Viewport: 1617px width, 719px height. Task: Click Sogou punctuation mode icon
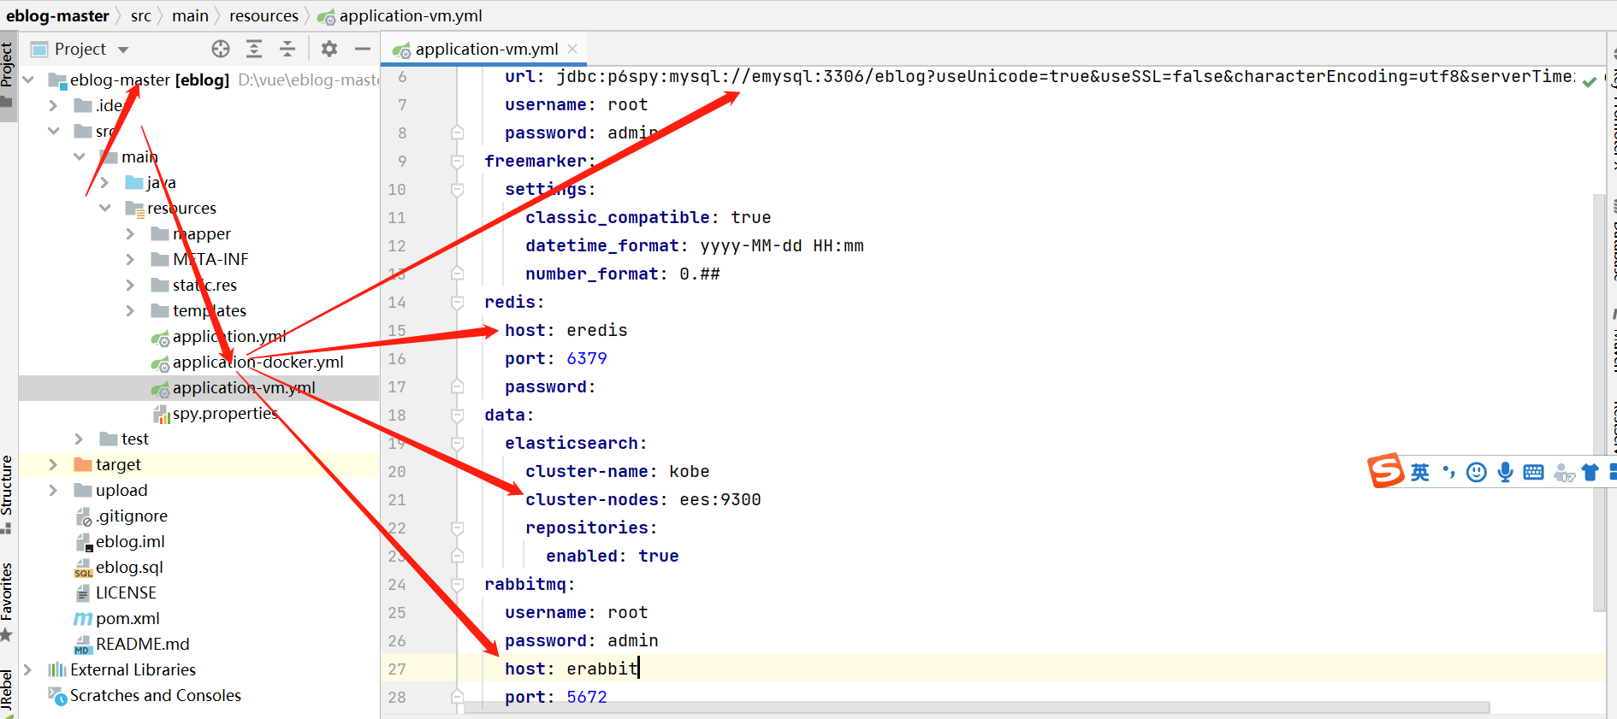(1448, 472)
